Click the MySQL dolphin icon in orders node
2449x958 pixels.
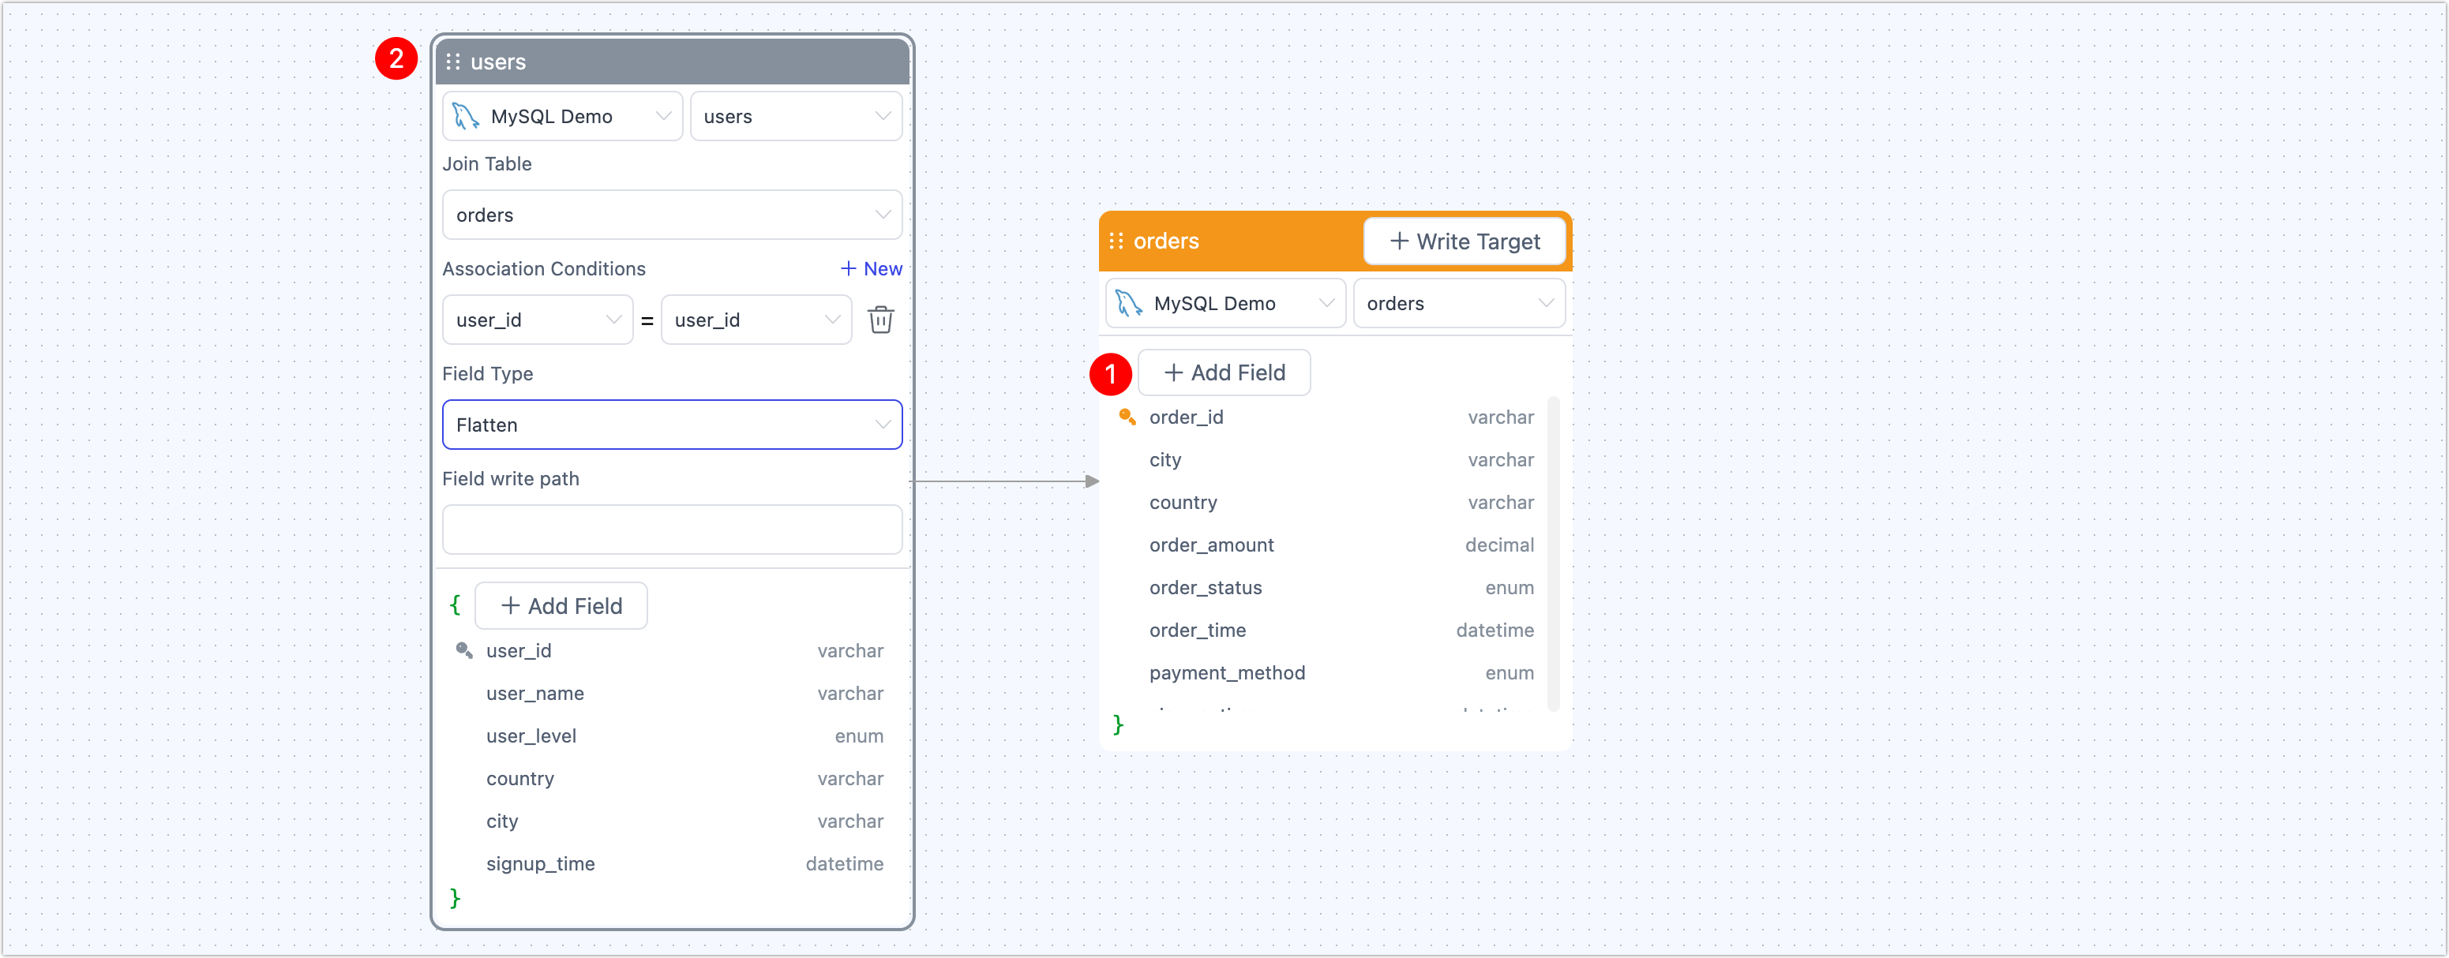[1128, 303]
